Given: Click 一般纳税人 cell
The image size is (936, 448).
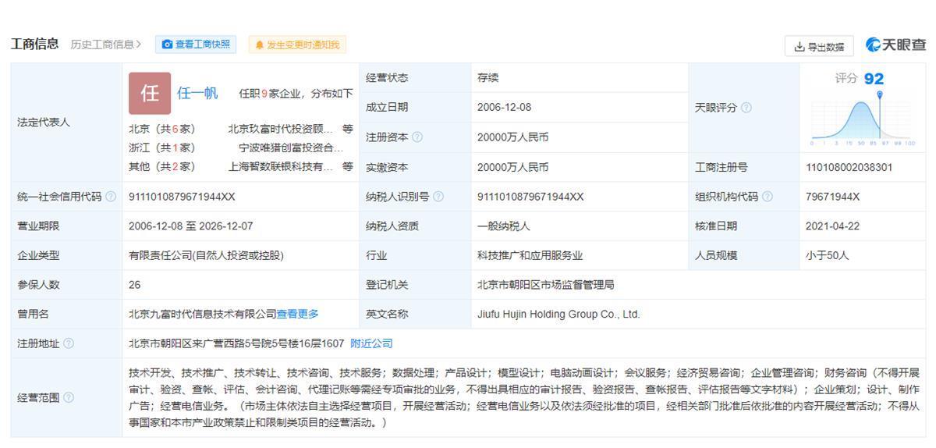Looking at the screenshot, I should pyautogui.click(x=504, y=226).
